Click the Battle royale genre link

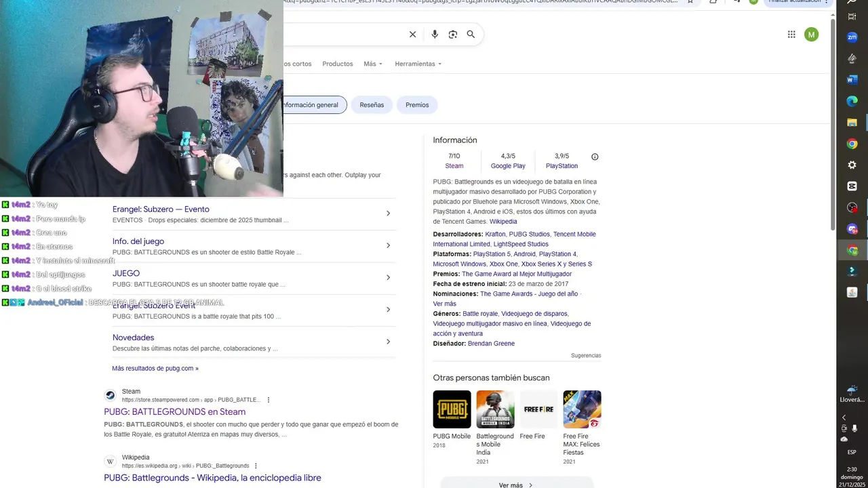tap(480, 314)
